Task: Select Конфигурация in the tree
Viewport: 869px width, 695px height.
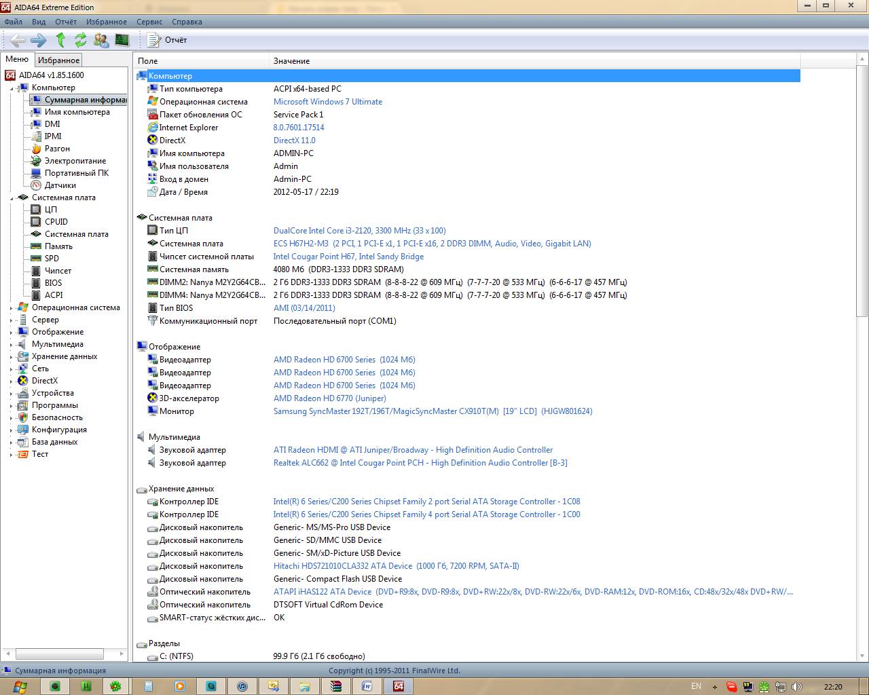Action: [x=59, y=430]
